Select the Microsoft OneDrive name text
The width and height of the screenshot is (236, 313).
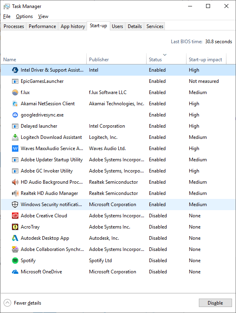[x=41, y=272]
